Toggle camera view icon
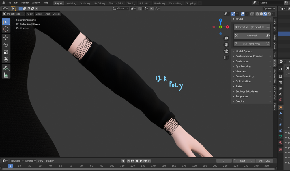 (x=226, y=51)
